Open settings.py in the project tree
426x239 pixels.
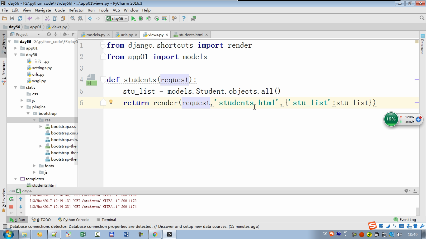tap(42, 68)
